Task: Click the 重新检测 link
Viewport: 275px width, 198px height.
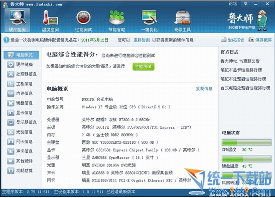Action: coord(142,40)
